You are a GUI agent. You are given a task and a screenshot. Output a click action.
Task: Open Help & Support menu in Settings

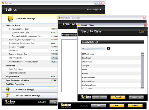(x=94, y=10)
